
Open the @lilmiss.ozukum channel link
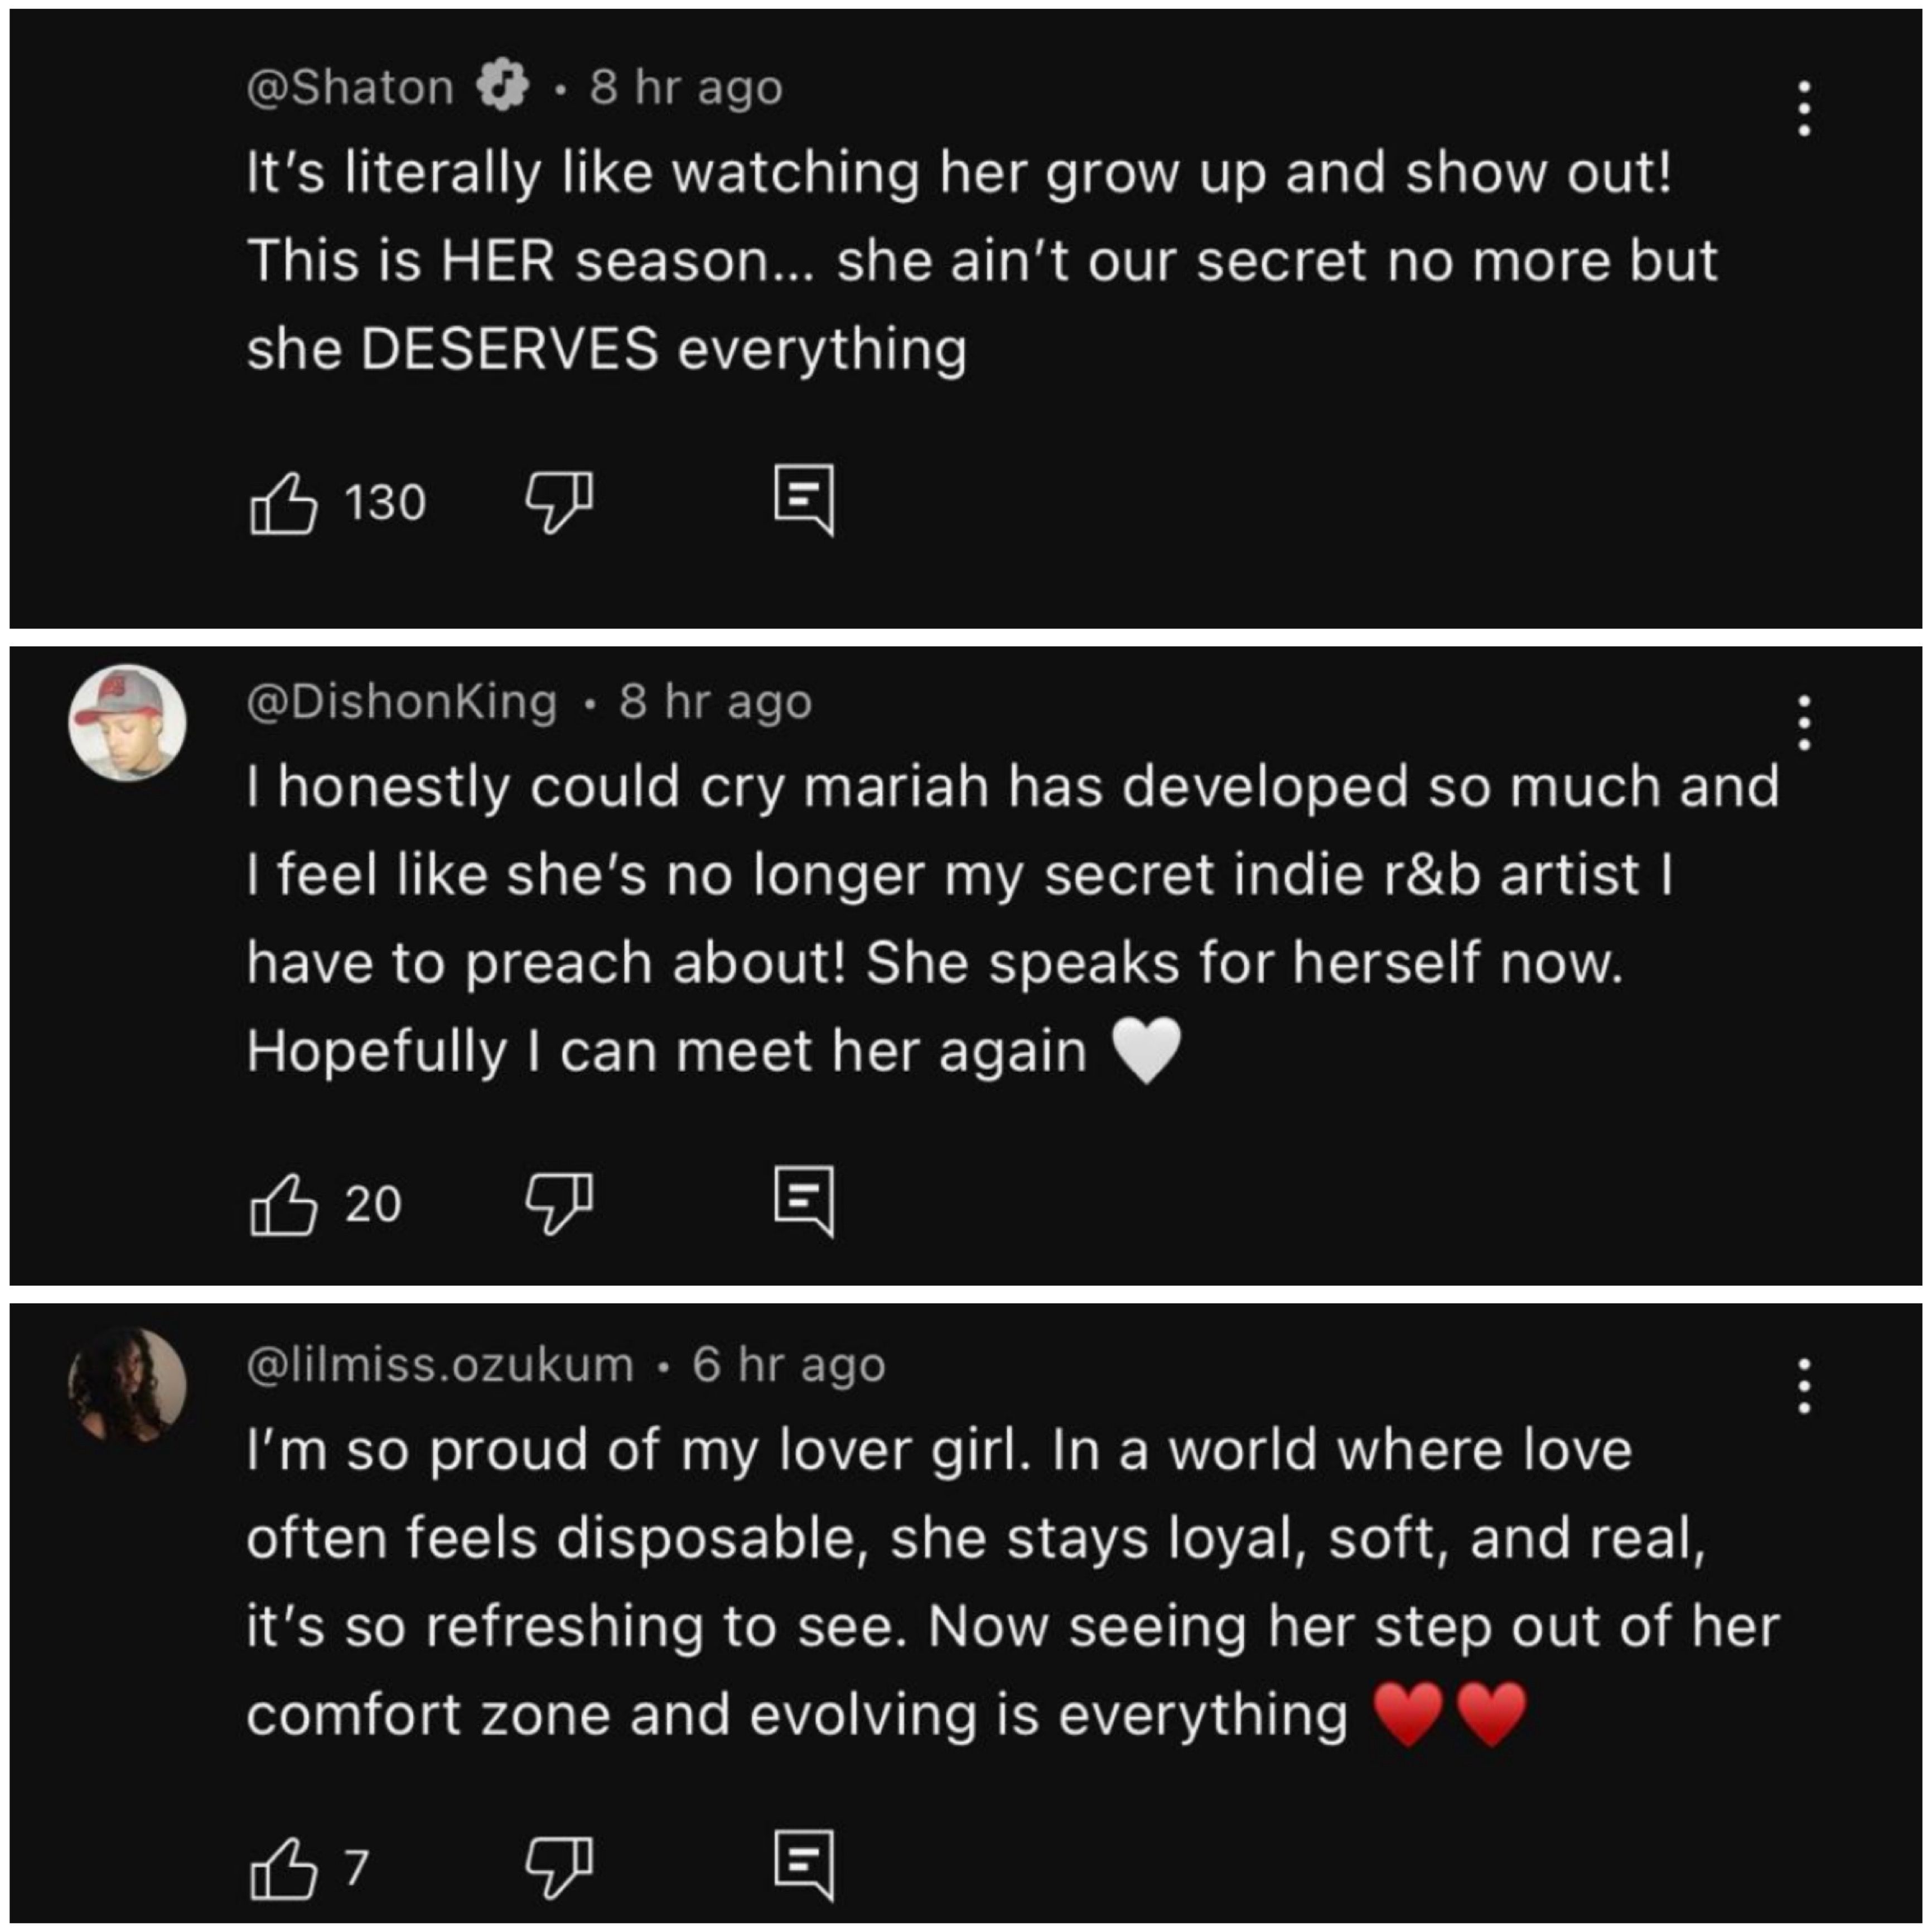440,1365
